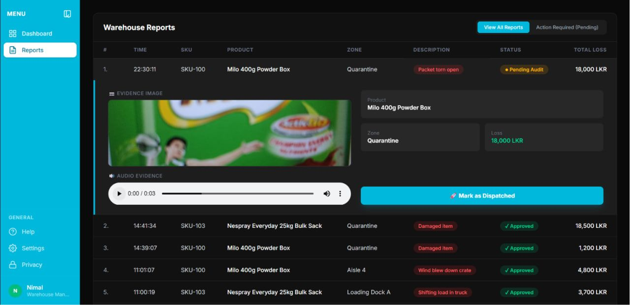This screenshot has width=630, height=305.
Task: Click the Dashboard grid icon in sidebar
Action: (13, 33)
